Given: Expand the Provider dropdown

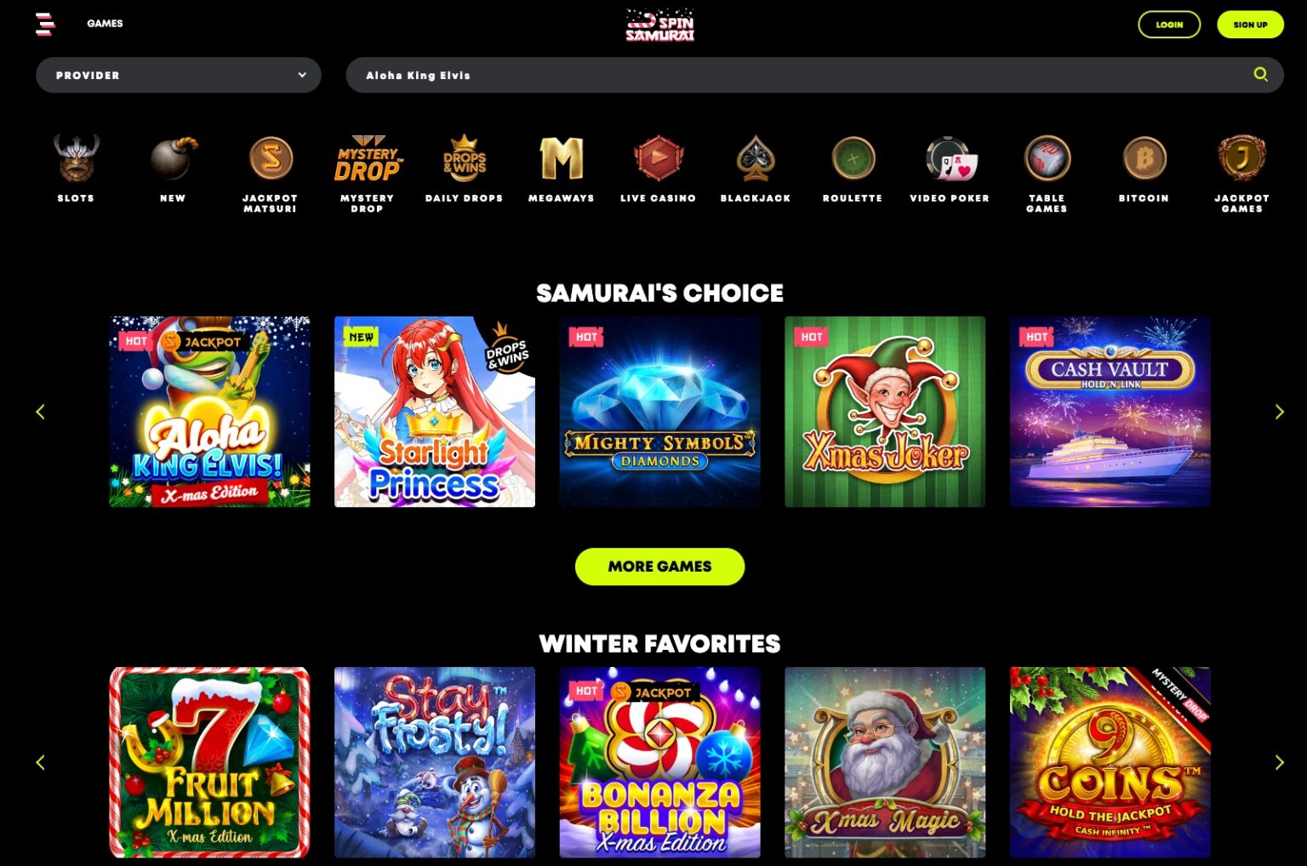Looking at the screenshot, I should (179, 75).
